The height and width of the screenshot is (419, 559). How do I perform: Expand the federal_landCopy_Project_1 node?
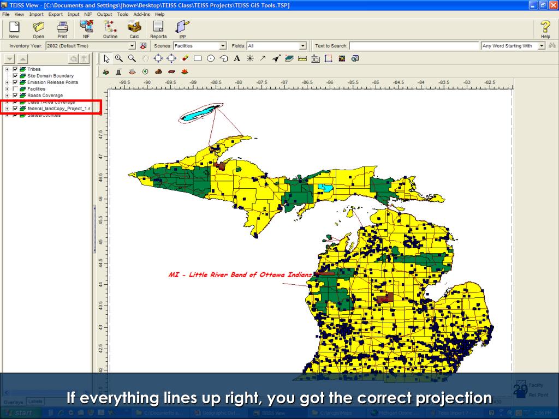click(x=7, y=109)
